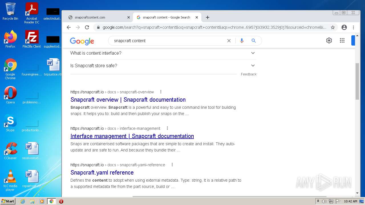Expand "Is Snapcraft store safe?" question
The image size is (365, 205).
tap(163, 65)
